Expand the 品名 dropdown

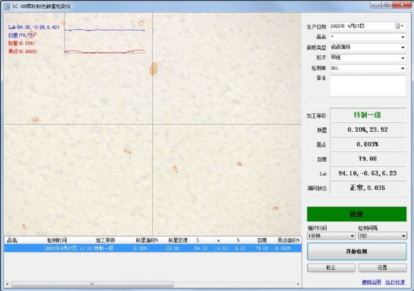pos(403,37)
